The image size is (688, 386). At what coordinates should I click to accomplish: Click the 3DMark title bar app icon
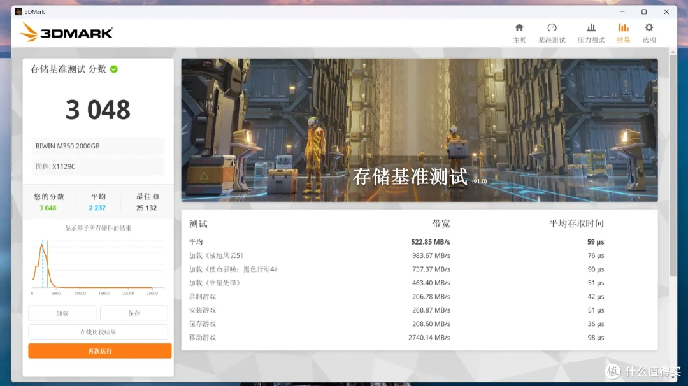point(18,12)
